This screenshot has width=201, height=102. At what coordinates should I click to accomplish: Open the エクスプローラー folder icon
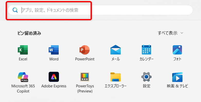click(x=116, y=77)
